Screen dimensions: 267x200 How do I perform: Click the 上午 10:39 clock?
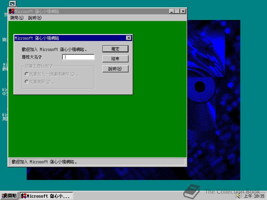coord(254,196)
